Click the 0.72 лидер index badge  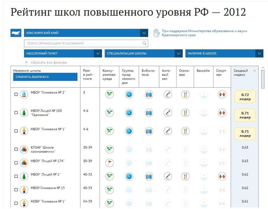(245, 97)
